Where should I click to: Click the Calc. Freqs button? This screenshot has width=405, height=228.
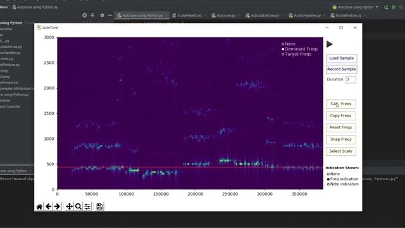tap(340, 104)
